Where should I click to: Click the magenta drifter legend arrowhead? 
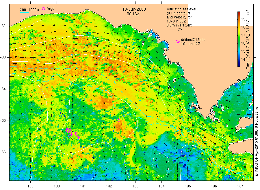[178, 42]
